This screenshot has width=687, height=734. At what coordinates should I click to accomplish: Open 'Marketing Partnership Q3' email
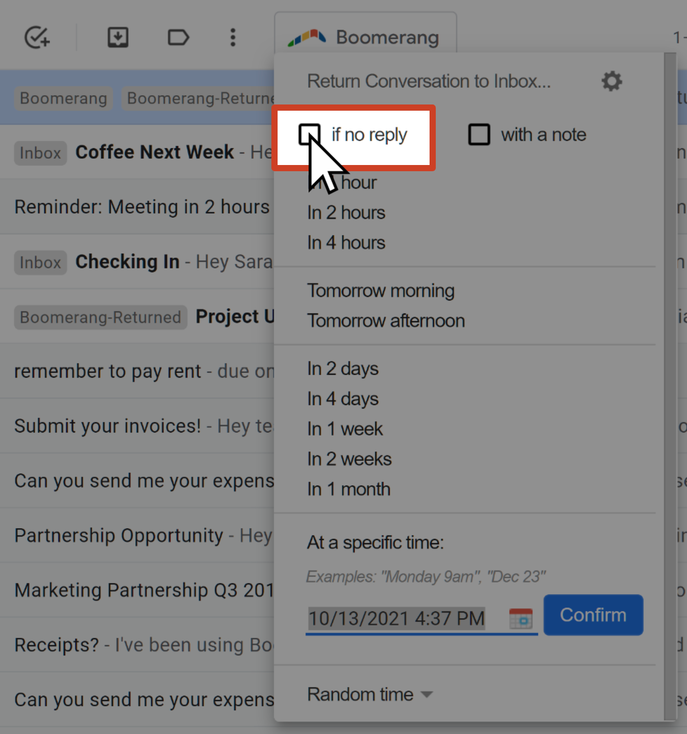pyautogui.click(x=137, y=590)
